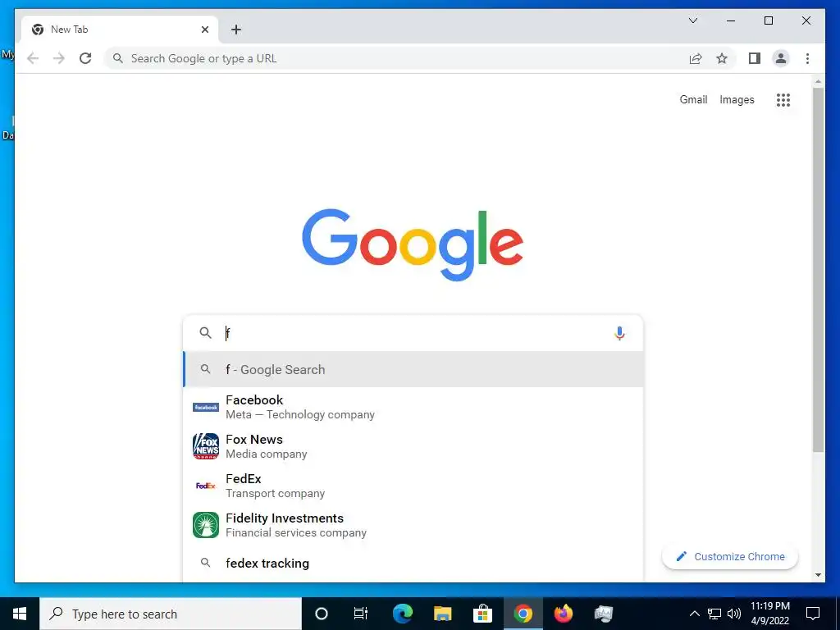This screenshot has height=630, width=840.
Task: Click the Facebook suggestion logo
Action: pyautogui.click(x=206, y=407)
